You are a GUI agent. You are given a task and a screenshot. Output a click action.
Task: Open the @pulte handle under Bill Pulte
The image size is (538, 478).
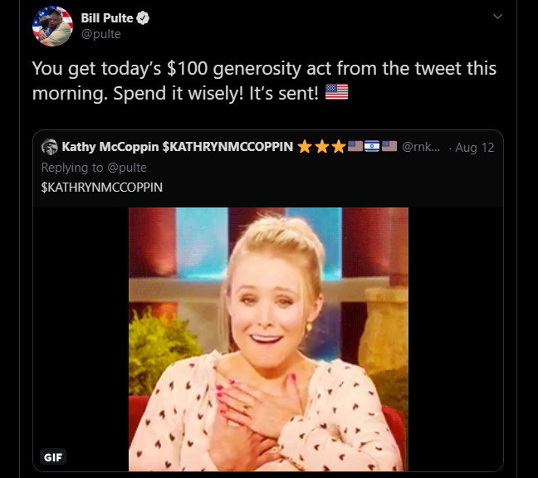(x=101, y=34)
